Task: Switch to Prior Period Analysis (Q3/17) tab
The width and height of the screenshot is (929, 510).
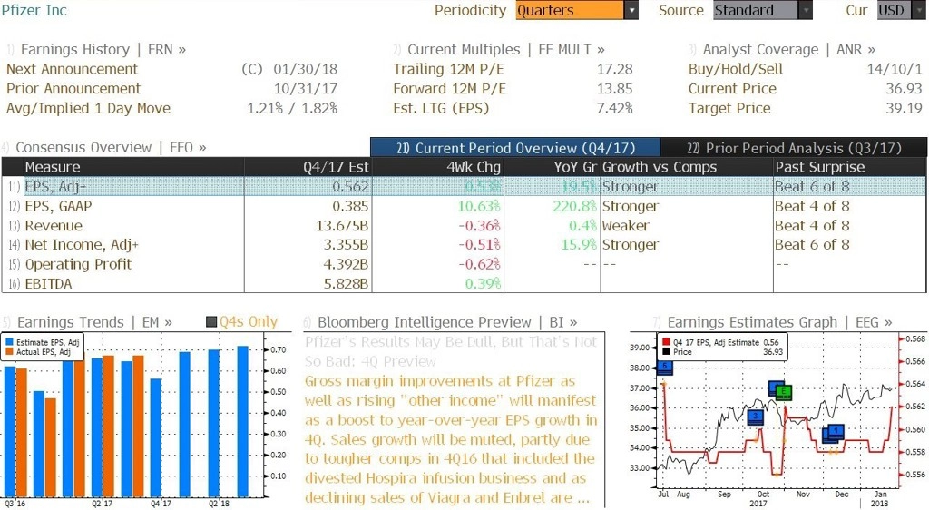Action: pos(794,148)
